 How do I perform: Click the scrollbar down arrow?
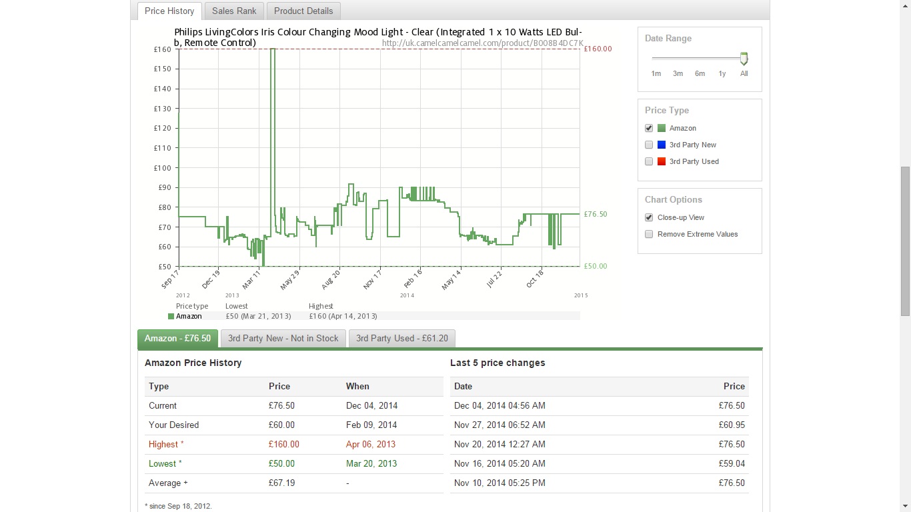tap(905, 507)
